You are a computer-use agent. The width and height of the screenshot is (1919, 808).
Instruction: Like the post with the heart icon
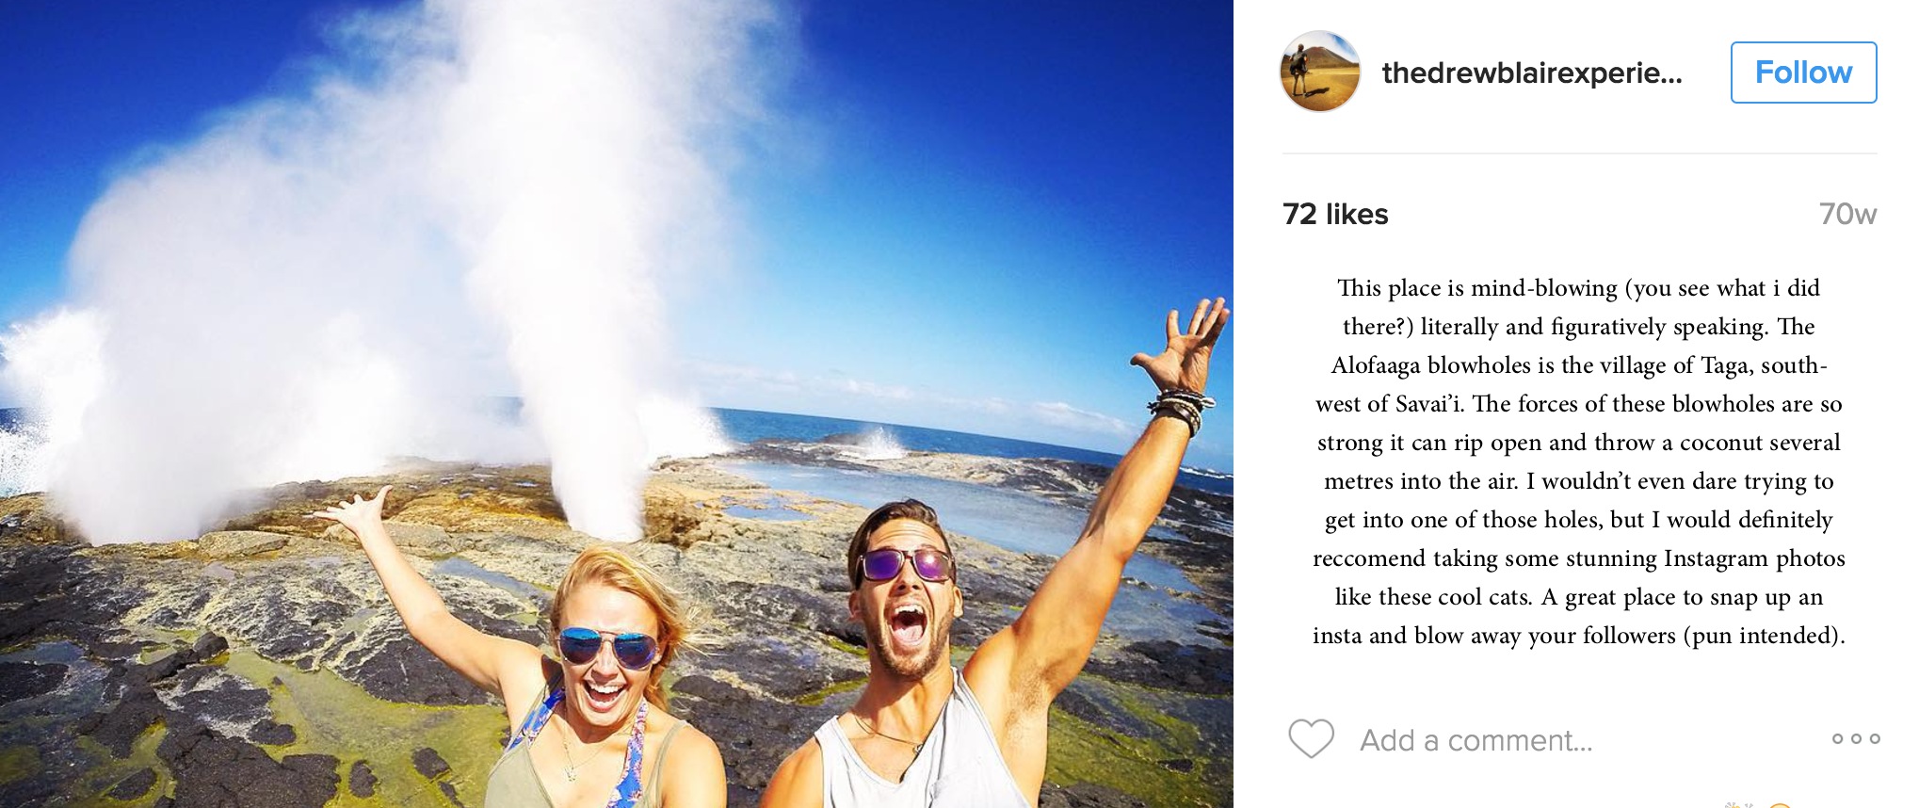tap(1311, 739)
